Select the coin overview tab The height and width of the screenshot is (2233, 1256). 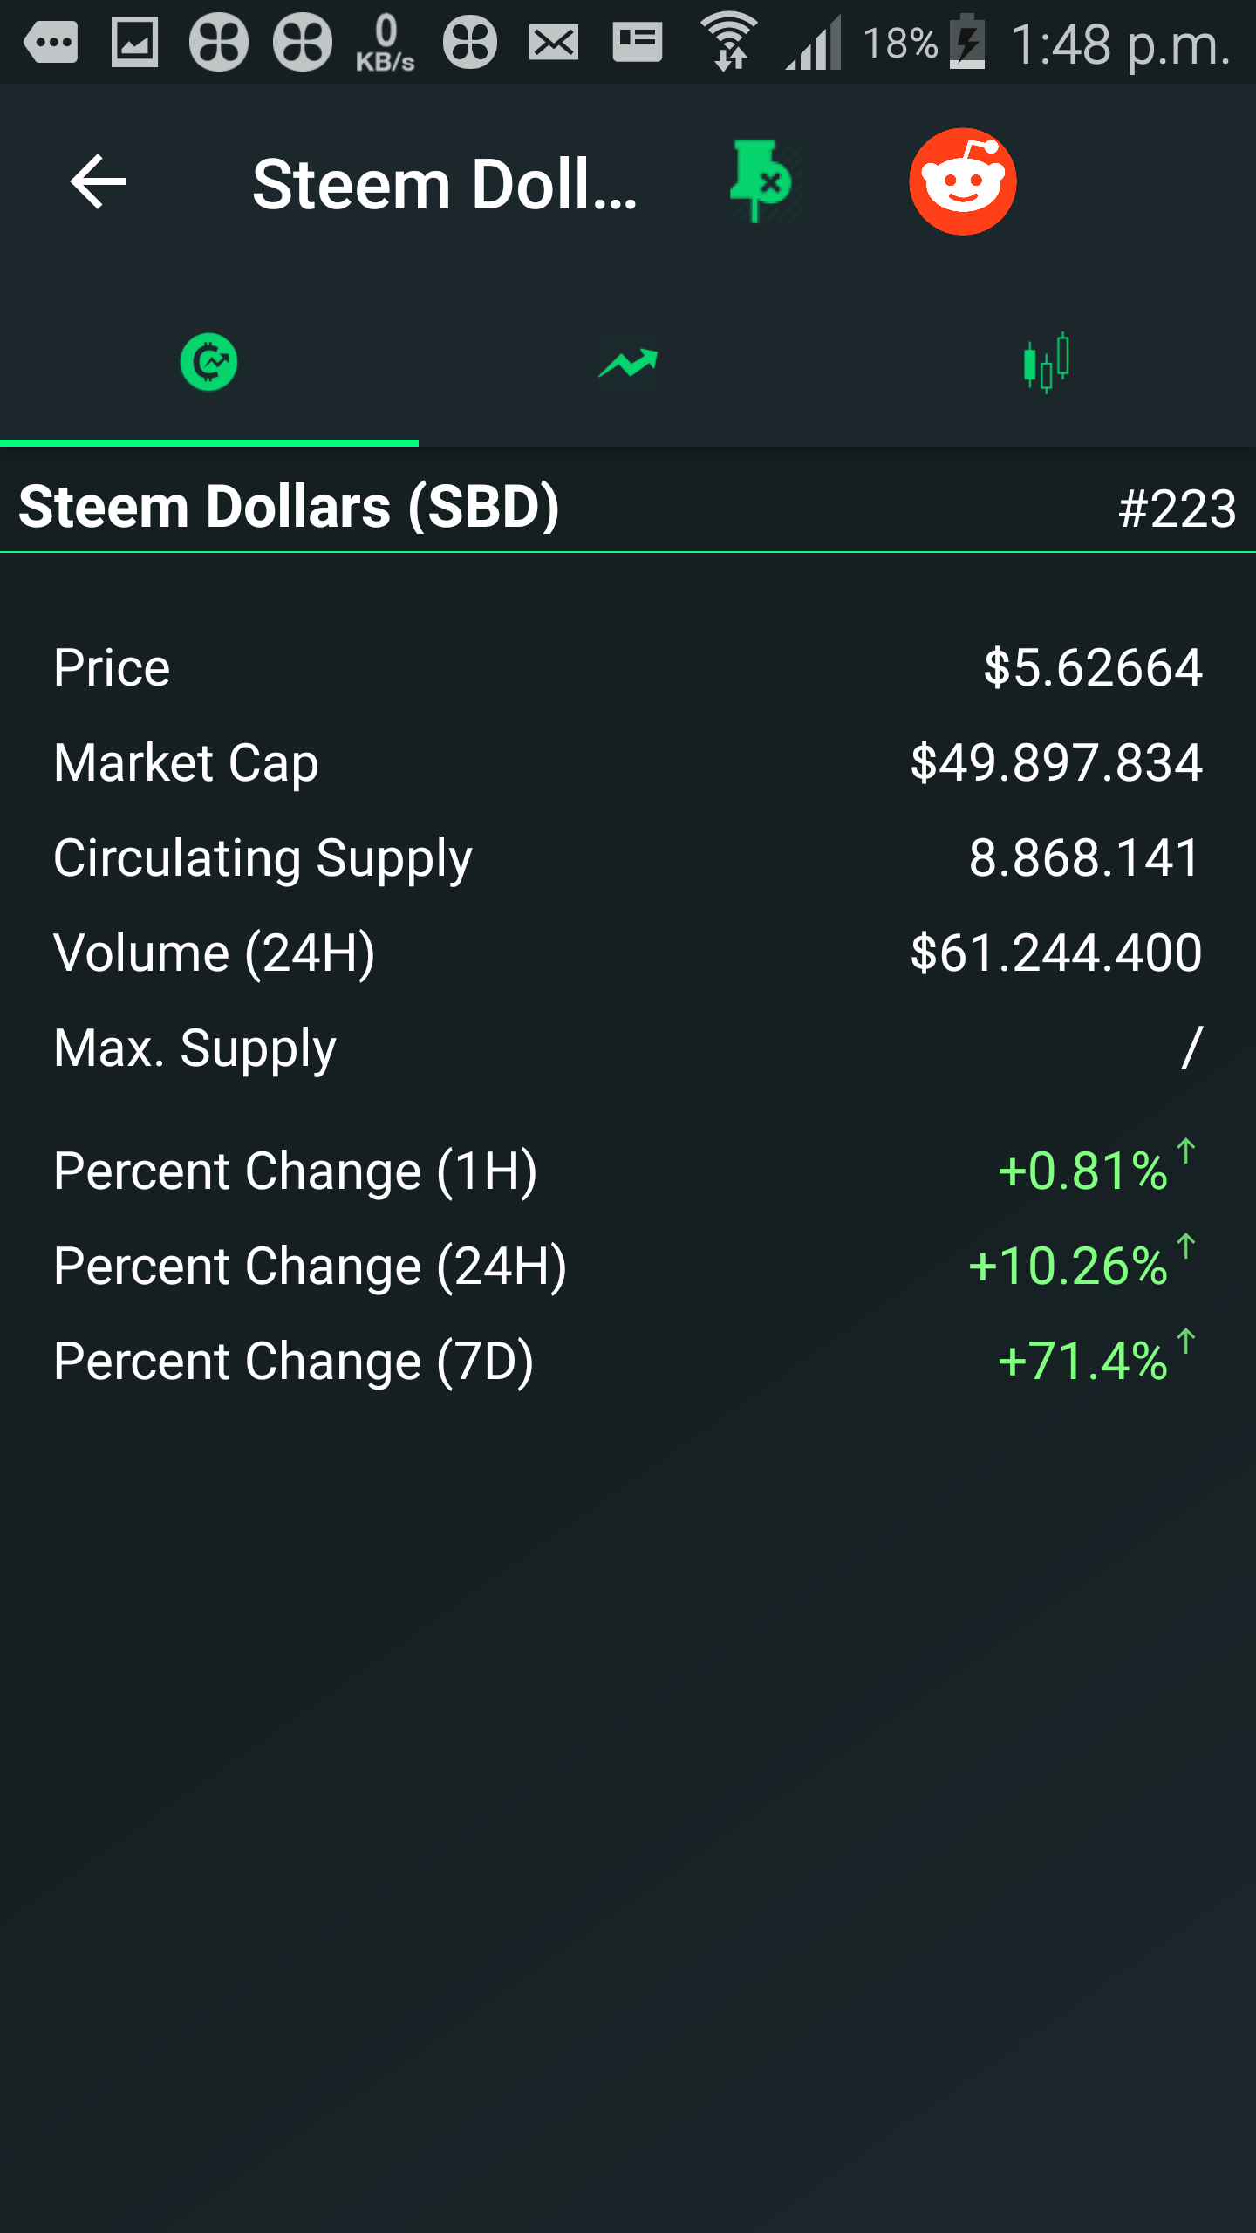tap(208, 362)
